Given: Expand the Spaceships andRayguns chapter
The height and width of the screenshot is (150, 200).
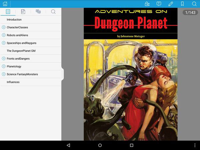Looking at the screenshot, I should [4, 43].
